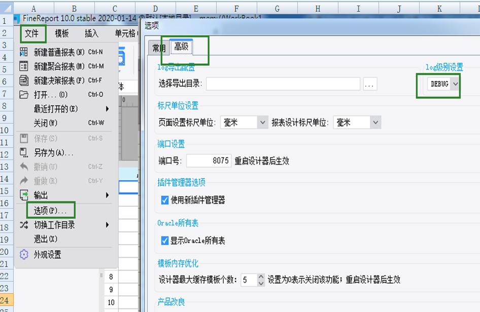Select 退出 (X) menu entry
This screenshot has width=480, height=312.
pos(66,239)
